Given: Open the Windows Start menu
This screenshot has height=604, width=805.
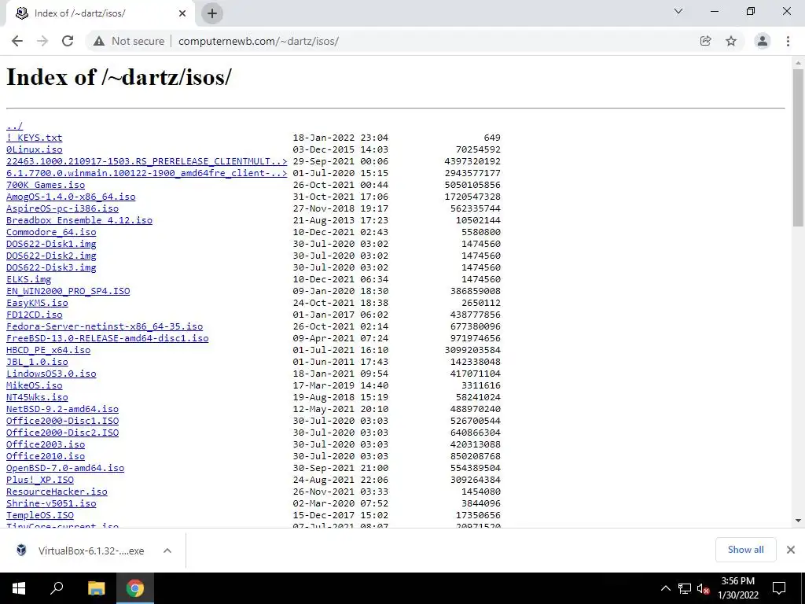Looking at the screenshot, I should [x=19, y=588].
